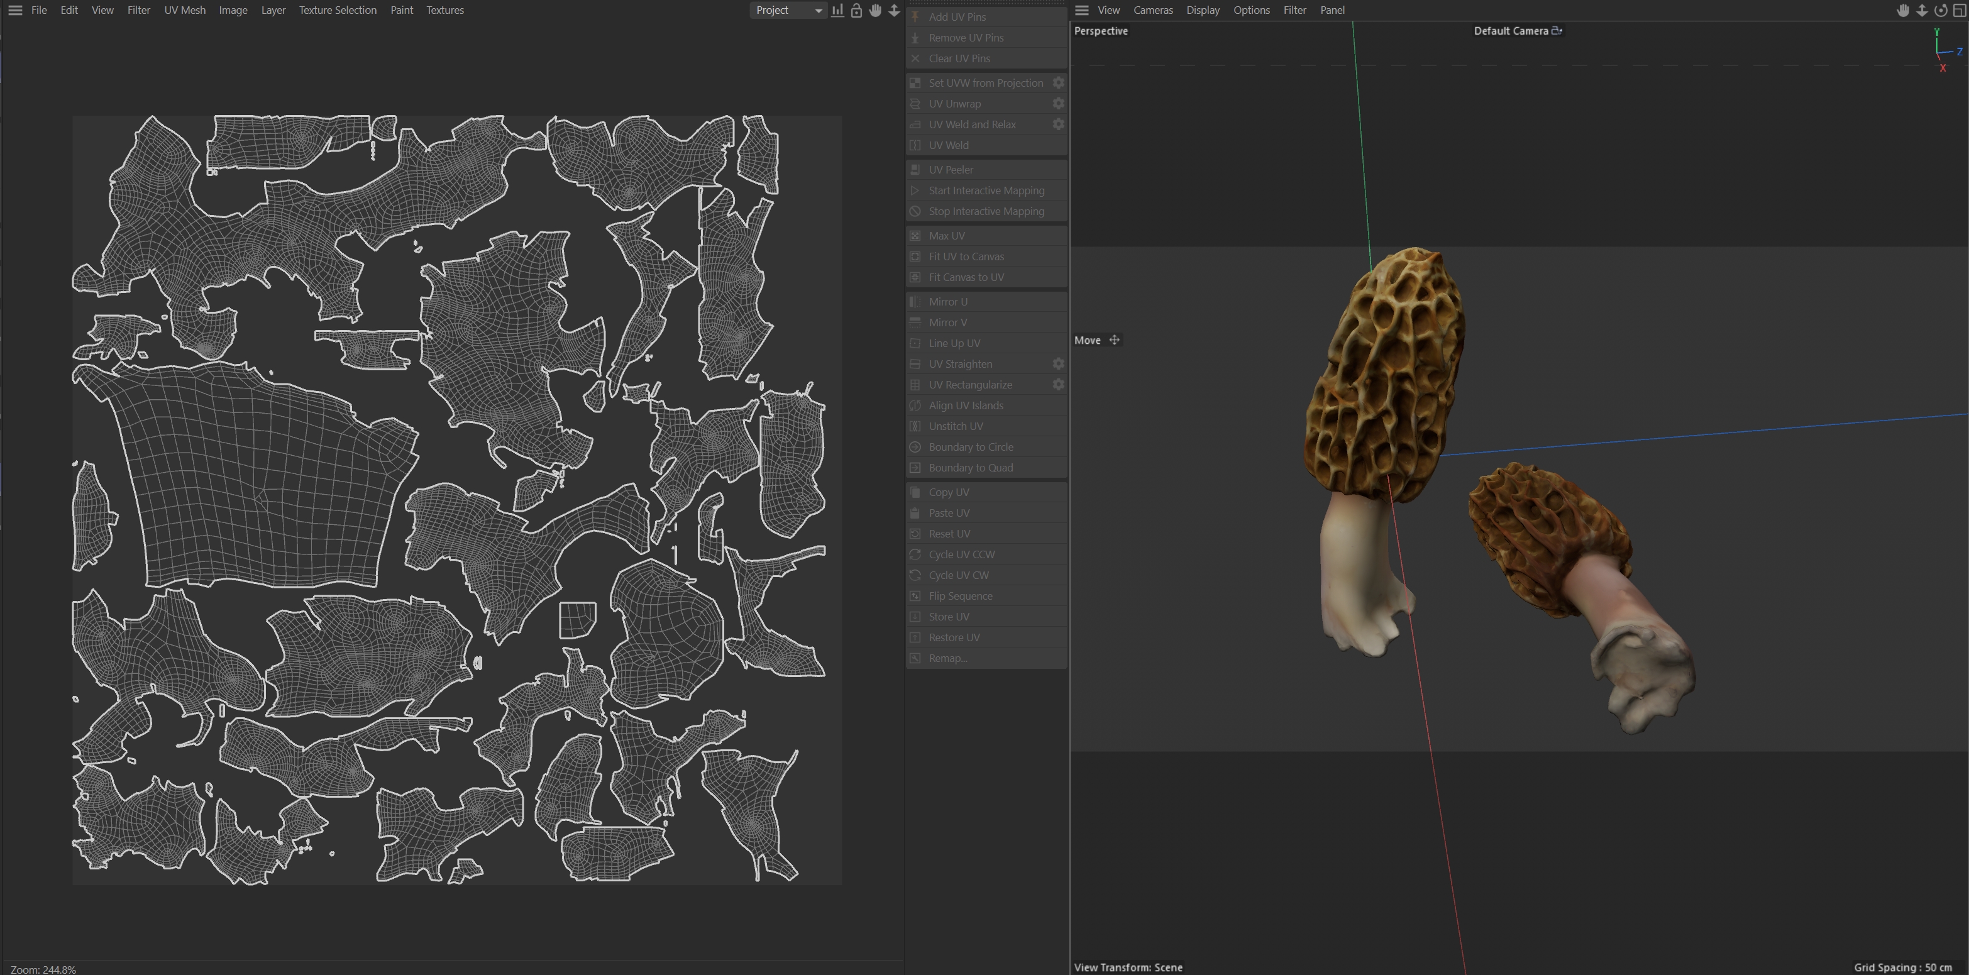Image resolution: width=1969 pixels, height=975 pixels.
Task: Toggle the lock icon in the UV editor toolbar
Action: tap(856, 10)
